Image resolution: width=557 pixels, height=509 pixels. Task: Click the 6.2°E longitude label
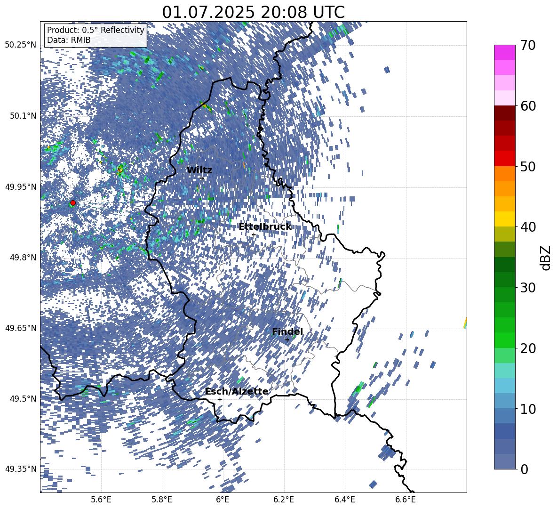click(x=284, y=500)
